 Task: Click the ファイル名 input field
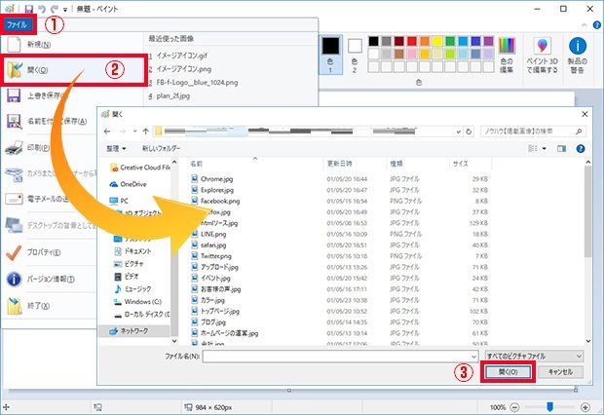point(341,357)
